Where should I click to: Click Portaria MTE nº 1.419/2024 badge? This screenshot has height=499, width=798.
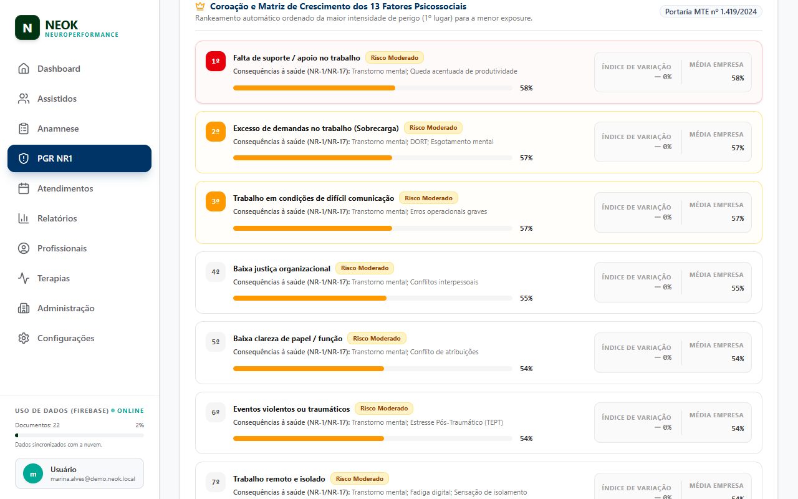click(x=711, y=11)
